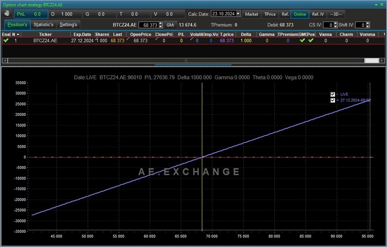Viewport: 387px width, 247px height.
Task: Click the Exp.Date column header
Action: (x=82, y=34)
